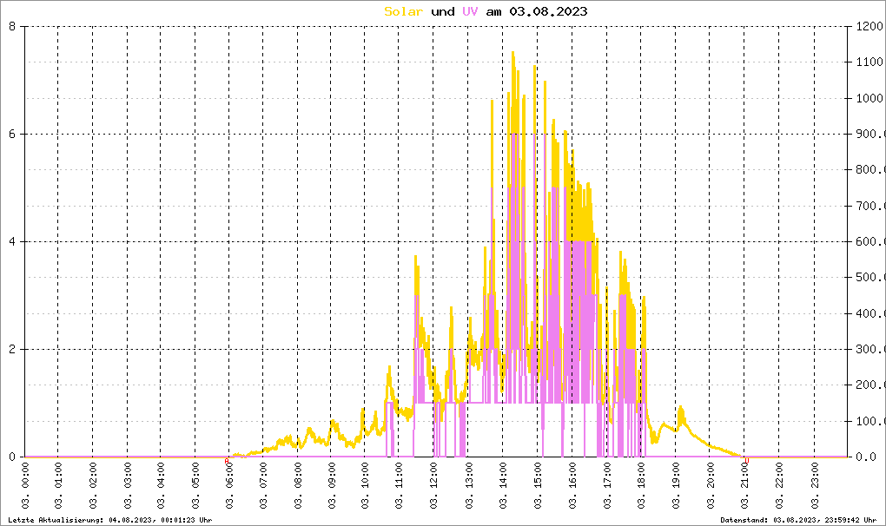Click the right axis label '0.0'
This screenshot has width=886, height=526.
(x=866, y=457)
